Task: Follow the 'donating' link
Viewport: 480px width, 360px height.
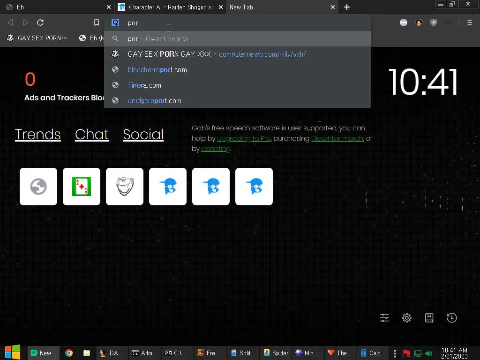Action: click(216, 149)
